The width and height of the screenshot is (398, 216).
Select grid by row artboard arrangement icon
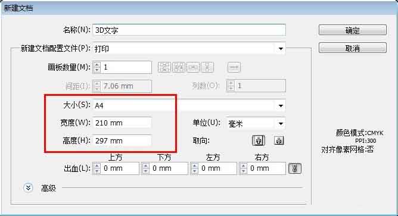[164, 67]
